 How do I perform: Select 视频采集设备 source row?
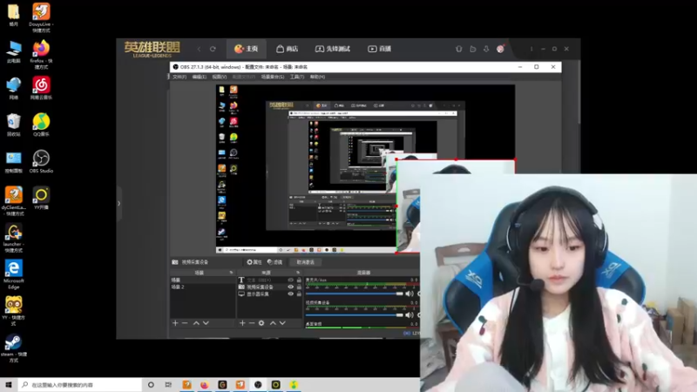click(x=270, y=287)
